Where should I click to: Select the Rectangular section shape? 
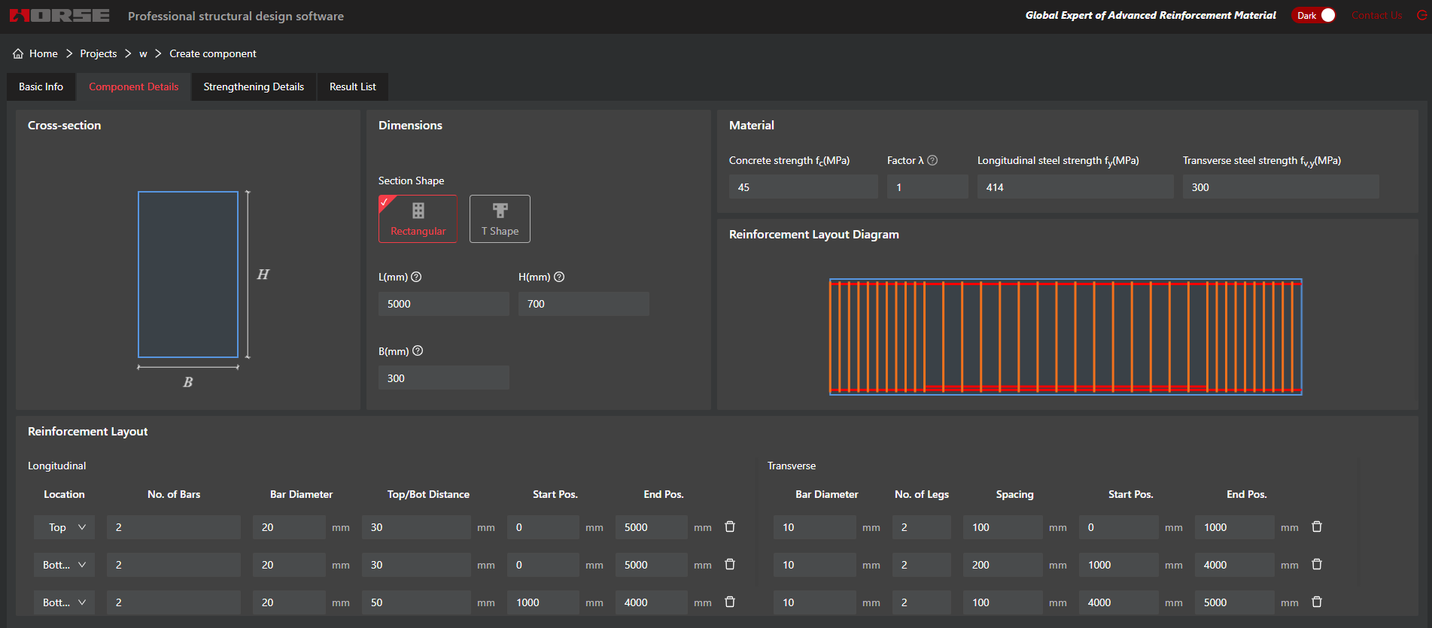pyautogui.click(x=418, y=219)
